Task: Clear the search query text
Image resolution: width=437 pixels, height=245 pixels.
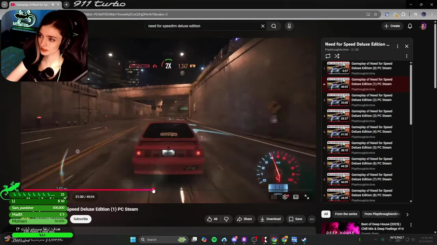Action: point(263,26)
